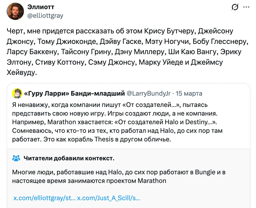This screenshot has height=208, width=256.
Task: Click the community note text about Bungie
Action: (118, 176)
